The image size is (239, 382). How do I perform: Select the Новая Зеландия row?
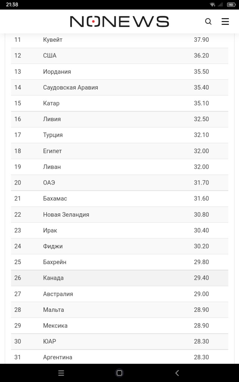pos(119,215)
